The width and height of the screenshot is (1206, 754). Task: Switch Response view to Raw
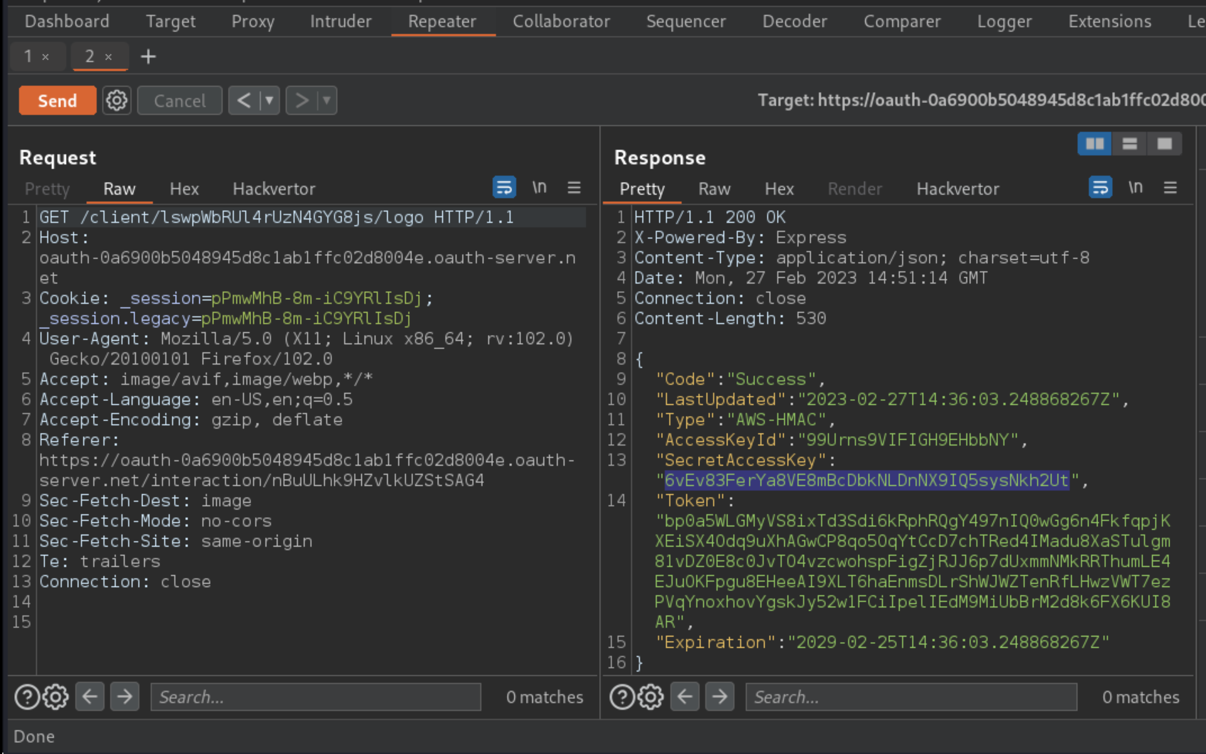pyautogui.click(x=714, y=189)
